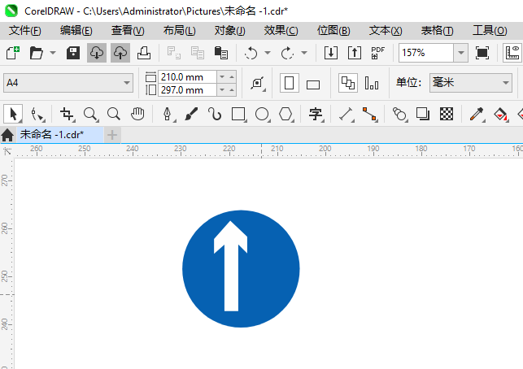523x369 pixels.
Task: Open the 对象(J) menu
Action: (230, 31)
